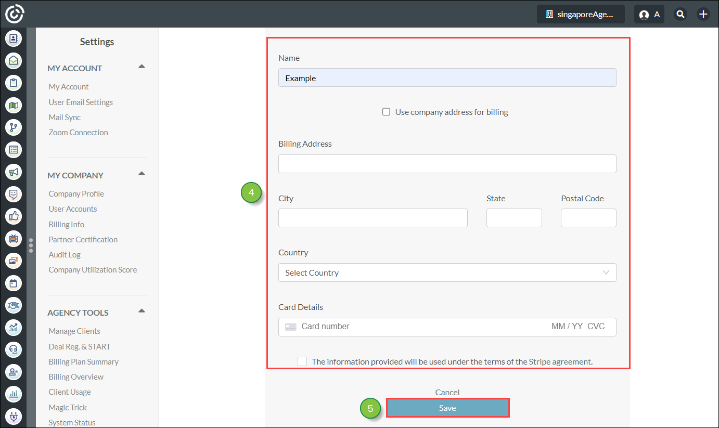719x428 pixels.
Task: Open Billing Plan Summary page
Action: pos(84,362)
